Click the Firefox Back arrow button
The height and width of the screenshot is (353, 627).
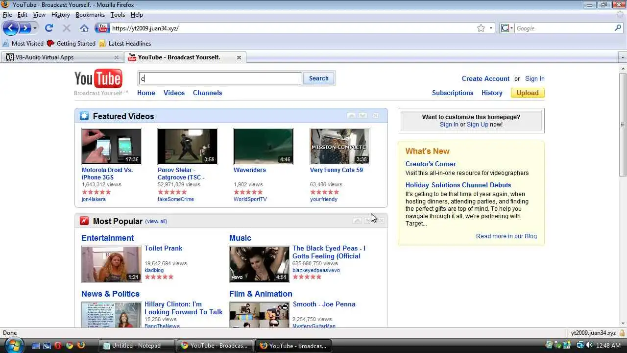(10, 28)
